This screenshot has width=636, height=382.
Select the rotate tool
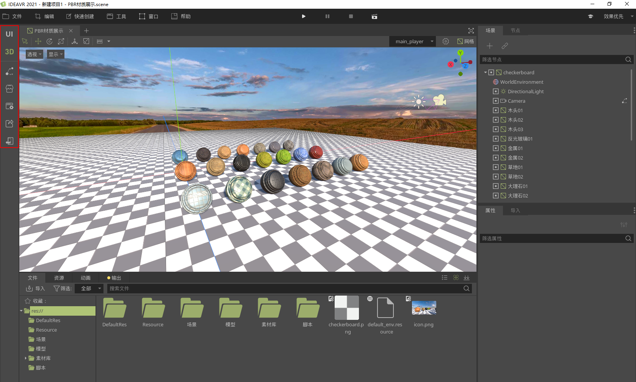tap(50, 41)
